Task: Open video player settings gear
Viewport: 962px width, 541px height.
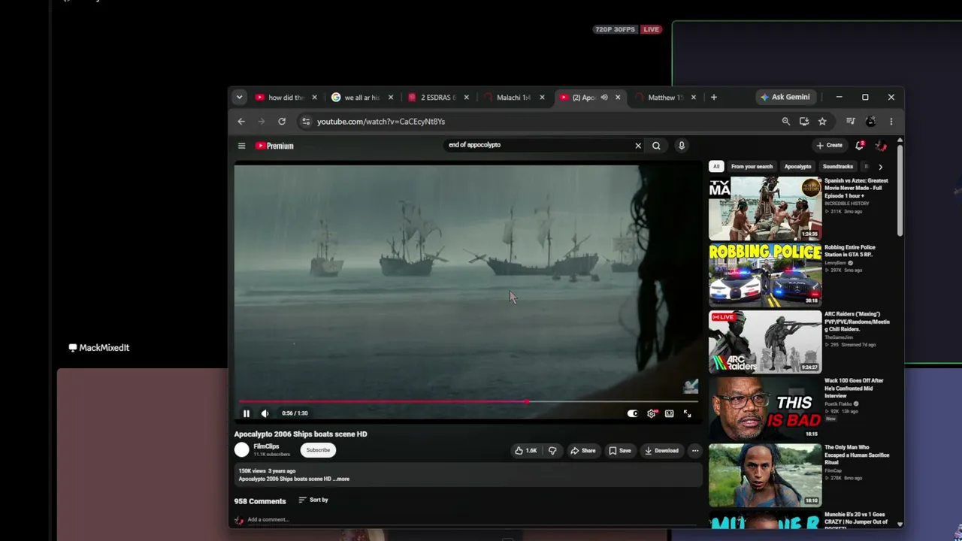Action: 652,413
